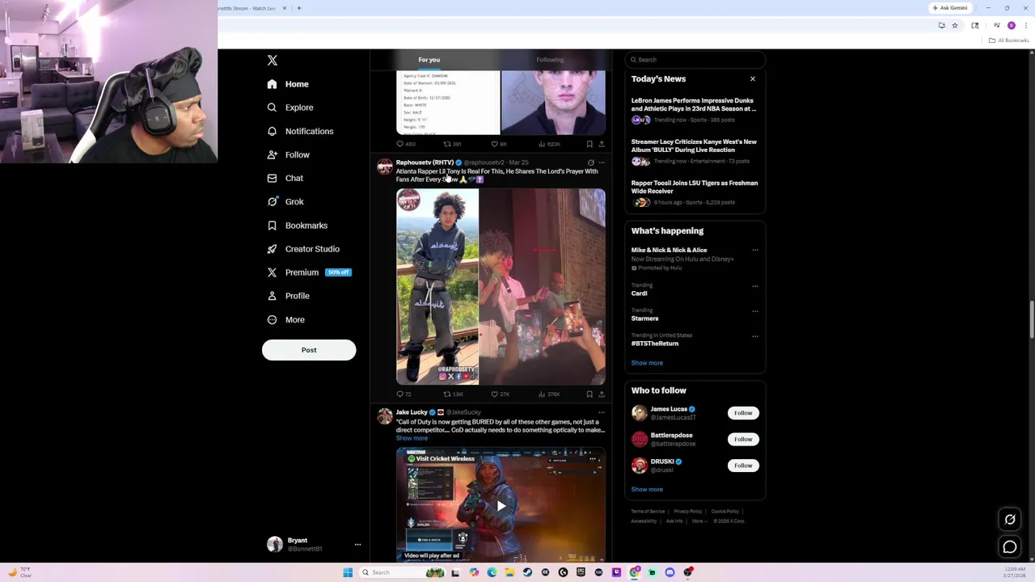Open the LeBron James dunks news story
The width and height of the screenshot is (1035, 582).
(x=695, y=112)
